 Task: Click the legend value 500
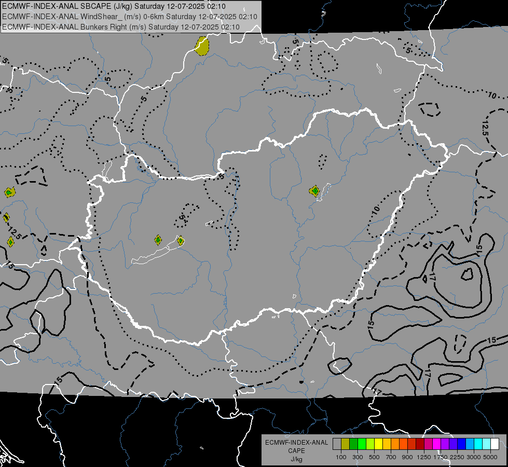click(x=374, y=457)
